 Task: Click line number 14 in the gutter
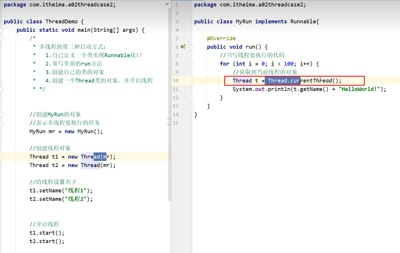(176, 115)
